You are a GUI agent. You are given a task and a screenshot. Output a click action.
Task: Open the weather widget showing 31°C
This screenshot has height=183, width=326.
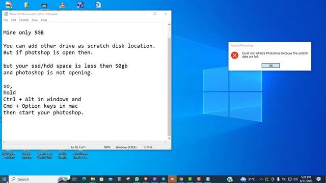coord(248,179)
